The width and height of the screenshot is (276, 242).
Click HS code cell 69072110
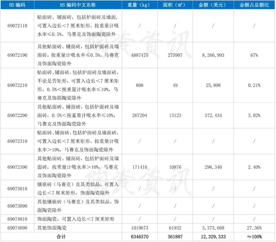coord(17,26)
